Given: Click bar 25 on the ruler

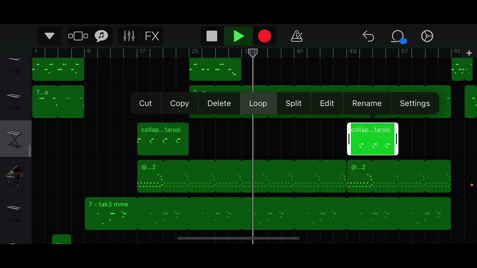Looking at the screenshot, I should 195,51.
